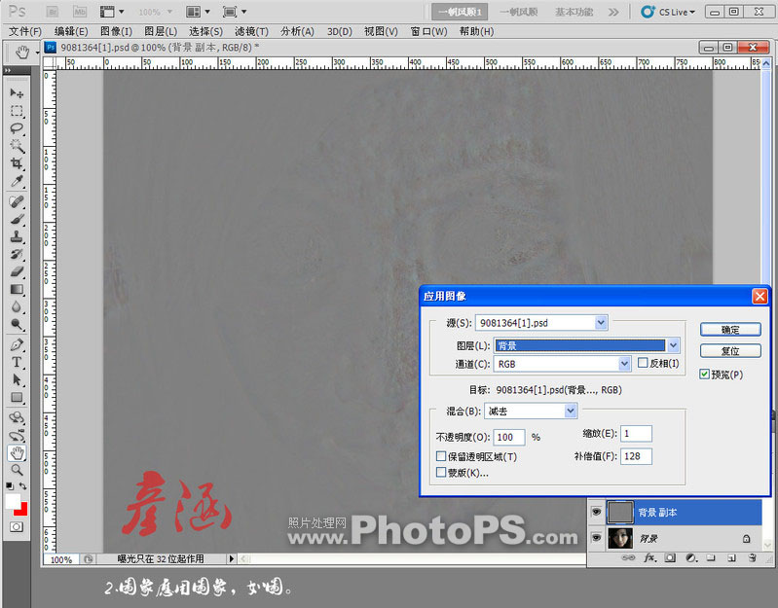This screenshot has height=608, width=778.
Task: Select the 3D Object Rotate tool
Action: pyautogui.click(x=17, y=417)
